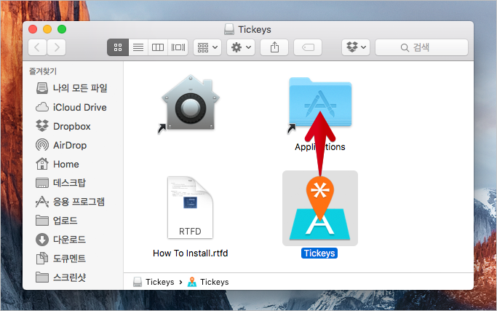Select the Tickeys app icon
Image resolution: width=497 pixels, height=311 pixels.
[320, 208]
